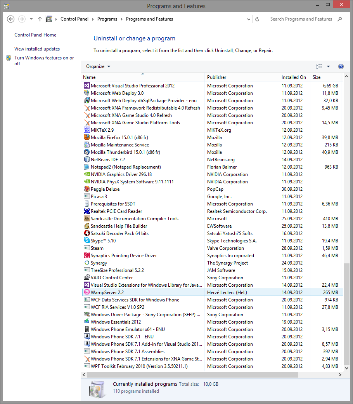Click the Mozilla Firefox program icon
Viewport: 353px width, 404px height.
[x=87, y=138]
